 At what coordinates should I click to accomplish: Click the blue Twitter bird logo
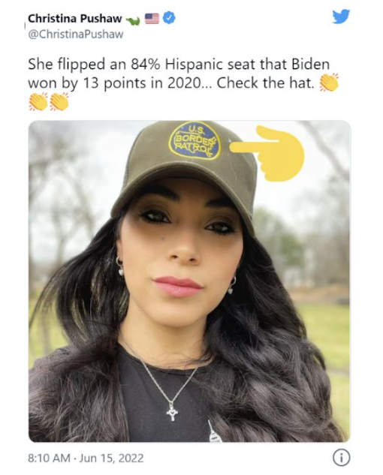pyautogui.click(x=341, y=17)
